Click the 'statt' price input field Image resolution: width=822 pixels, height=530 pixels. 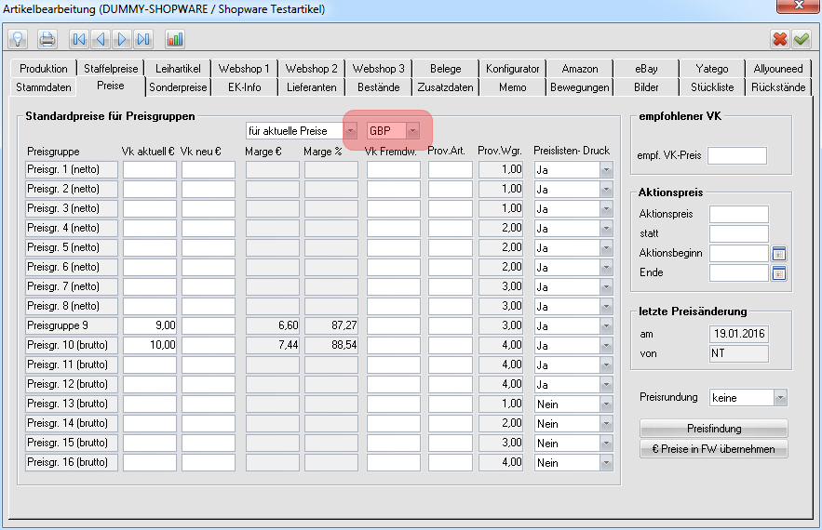click(739, 233)
